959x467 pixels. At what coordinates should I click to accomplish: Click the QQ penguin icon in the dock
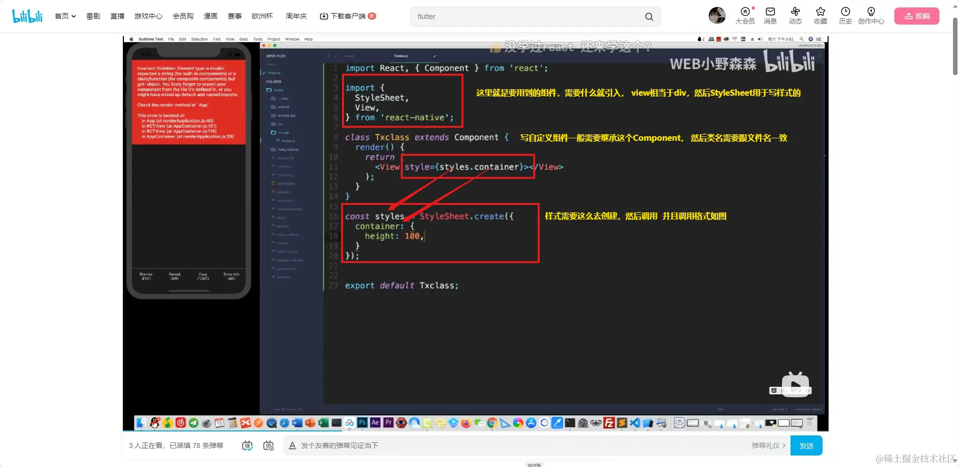point(154,423)
